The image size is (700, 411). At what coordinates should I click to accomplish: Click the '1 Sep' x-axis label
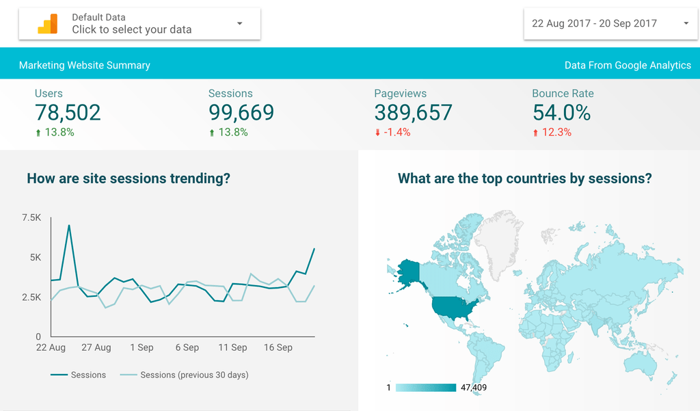(142, 347)
